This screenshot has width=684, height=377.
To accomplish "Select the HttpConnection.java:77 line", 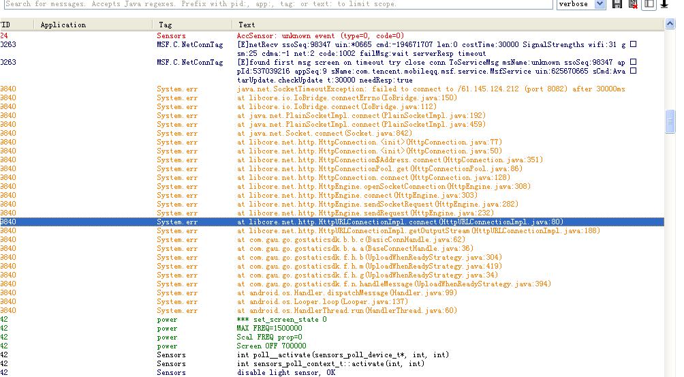I will pyautogui.click(x=332, y=142).
